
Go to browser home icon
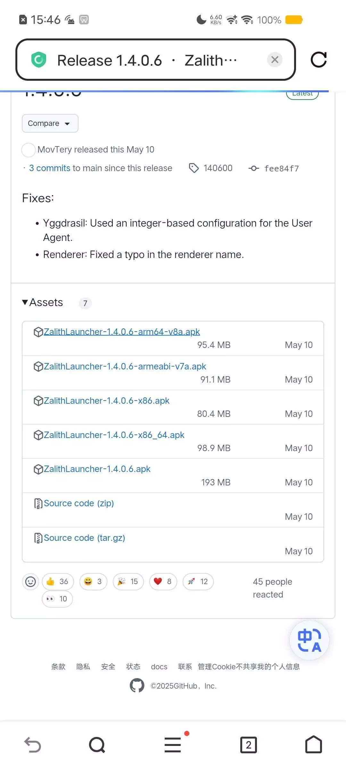pyautogui.click(x=313, y=745)
